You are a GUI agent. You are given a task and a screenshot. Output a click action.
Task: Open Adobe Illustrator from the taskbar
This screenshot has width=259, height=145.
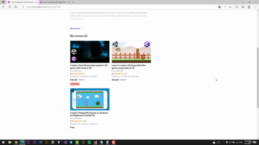(47, 142)
